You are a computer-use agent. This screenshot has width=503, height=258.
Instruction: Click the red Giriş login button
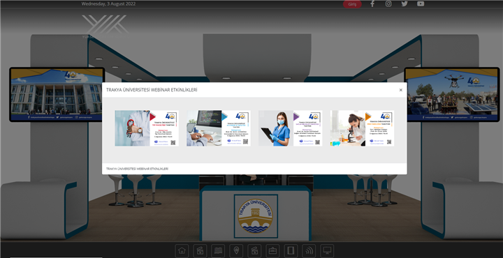coord(352,4)
